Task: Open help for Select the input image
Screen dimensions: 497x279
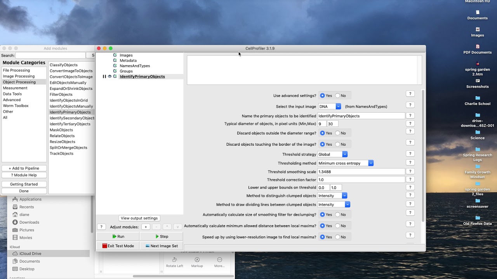Action: 410,105
